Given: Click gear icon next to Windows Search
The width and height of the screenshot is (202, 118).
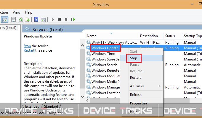Looking at the screenshot, I should (x=88, y=65).
